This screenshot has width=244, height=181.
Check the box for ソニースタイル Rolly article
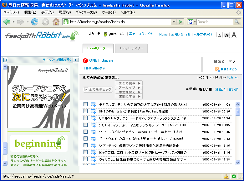(x=85, y=131)
